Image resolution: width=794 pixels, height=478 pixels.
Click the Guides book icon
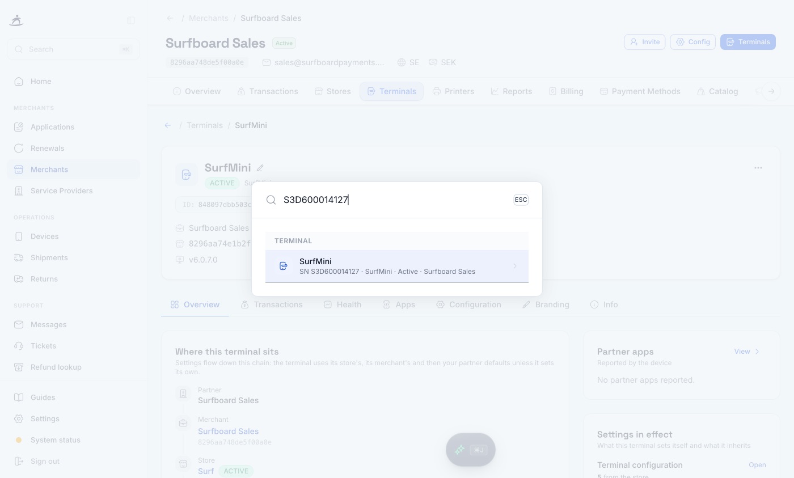tap(19, 397)
